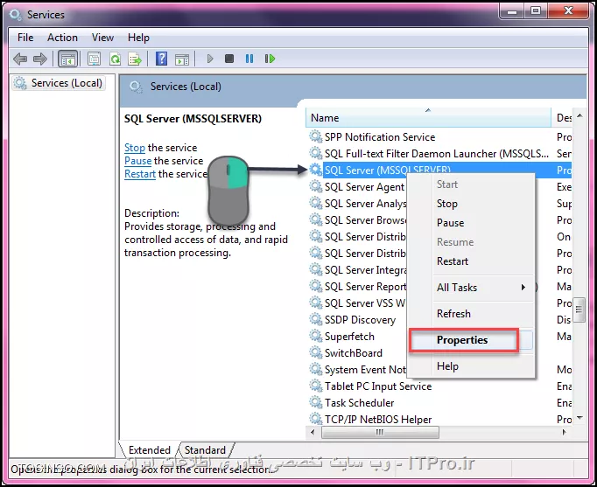Toggle Show/Hide Console Tree toolbar icon

pyautogui.click(x=68, y=59)
